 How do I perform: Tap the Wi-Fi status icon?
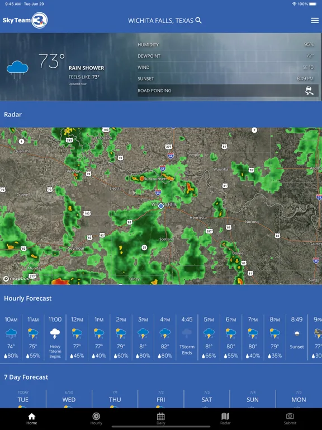(x=295, y=4)
